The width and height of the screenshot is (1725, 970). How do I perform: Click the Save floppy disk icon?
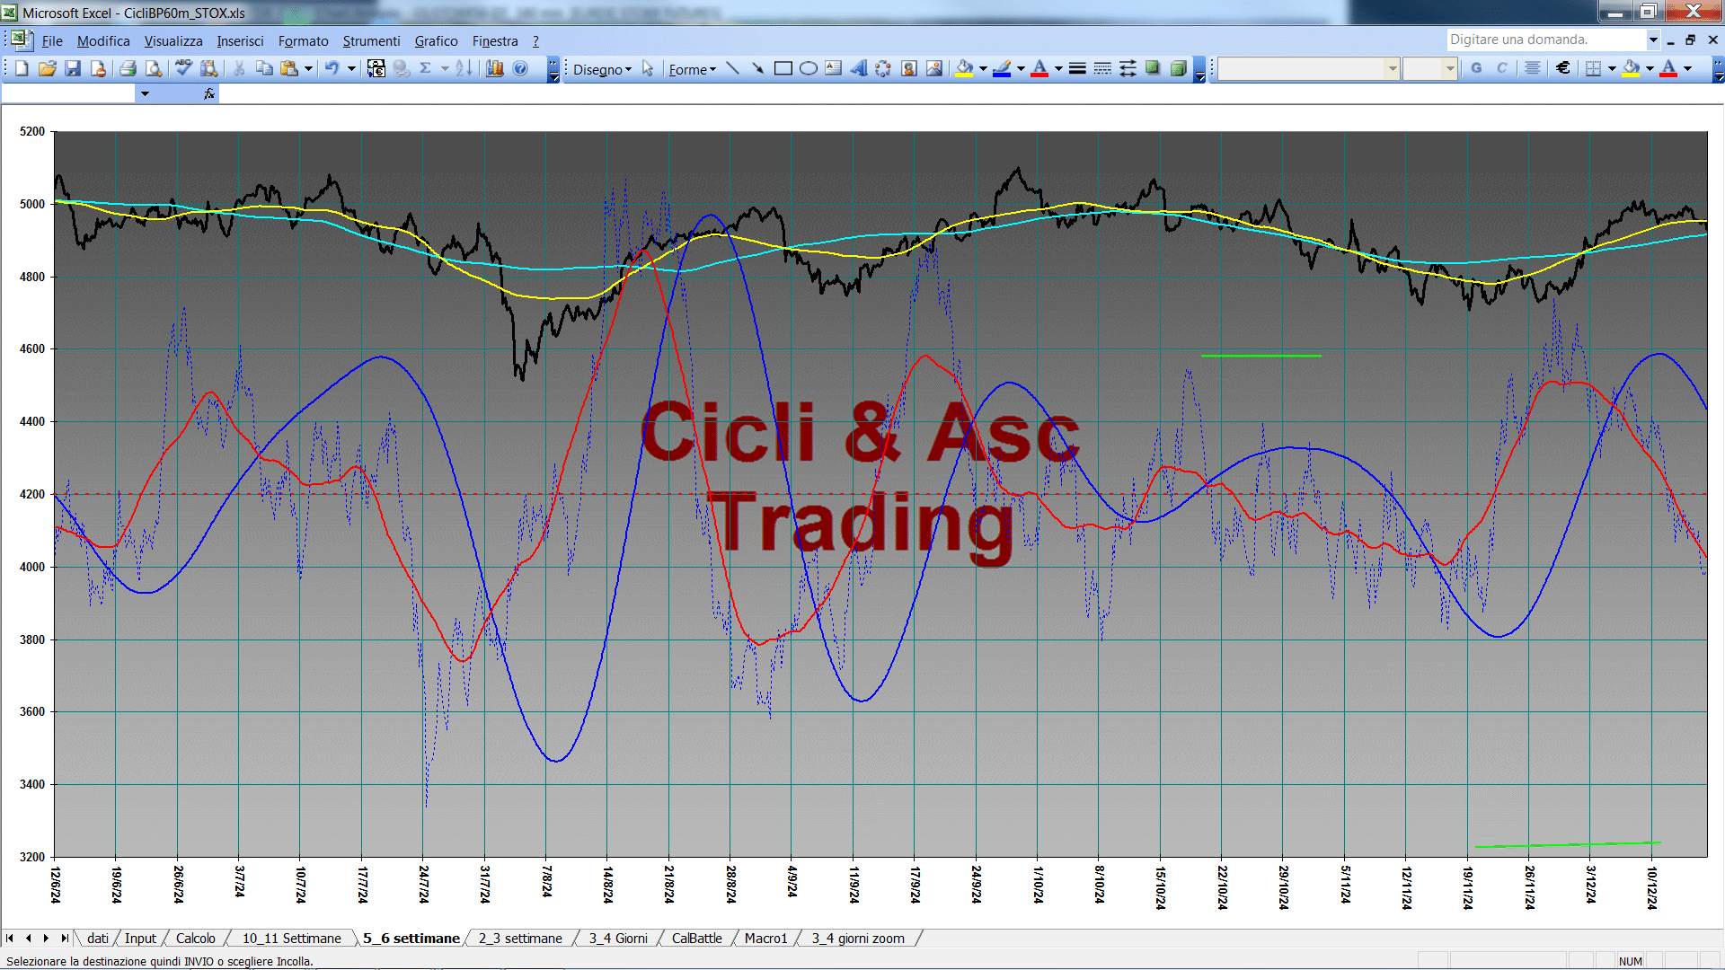coord(73,68)
